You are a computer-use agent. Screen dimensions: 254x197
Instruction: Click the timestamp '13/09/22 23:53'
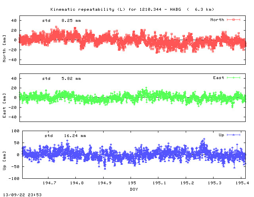(x=22, y=195)
